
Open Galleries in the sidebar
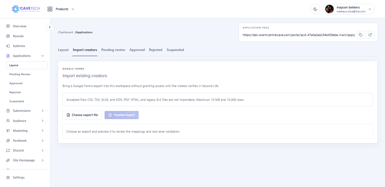(x=19, y=46)
